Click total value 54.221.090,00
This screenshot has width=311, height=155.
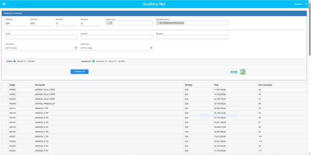pyautogui.click(x=220, y=123)
